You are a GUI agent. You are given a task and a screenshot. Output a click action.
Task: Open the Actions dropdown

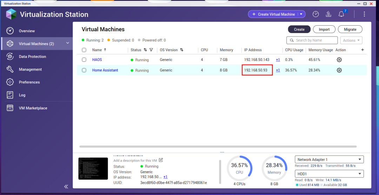tap(351, 40)
